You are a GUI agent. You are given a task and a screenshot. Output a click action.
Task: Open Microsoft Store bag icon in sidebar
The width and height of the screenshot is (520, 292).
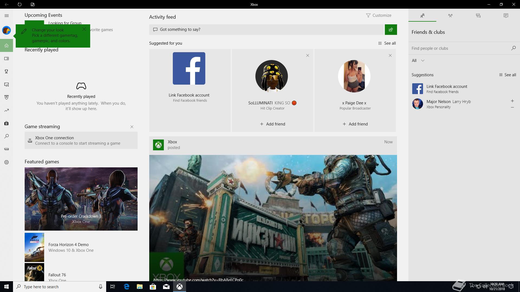(6, 123)
